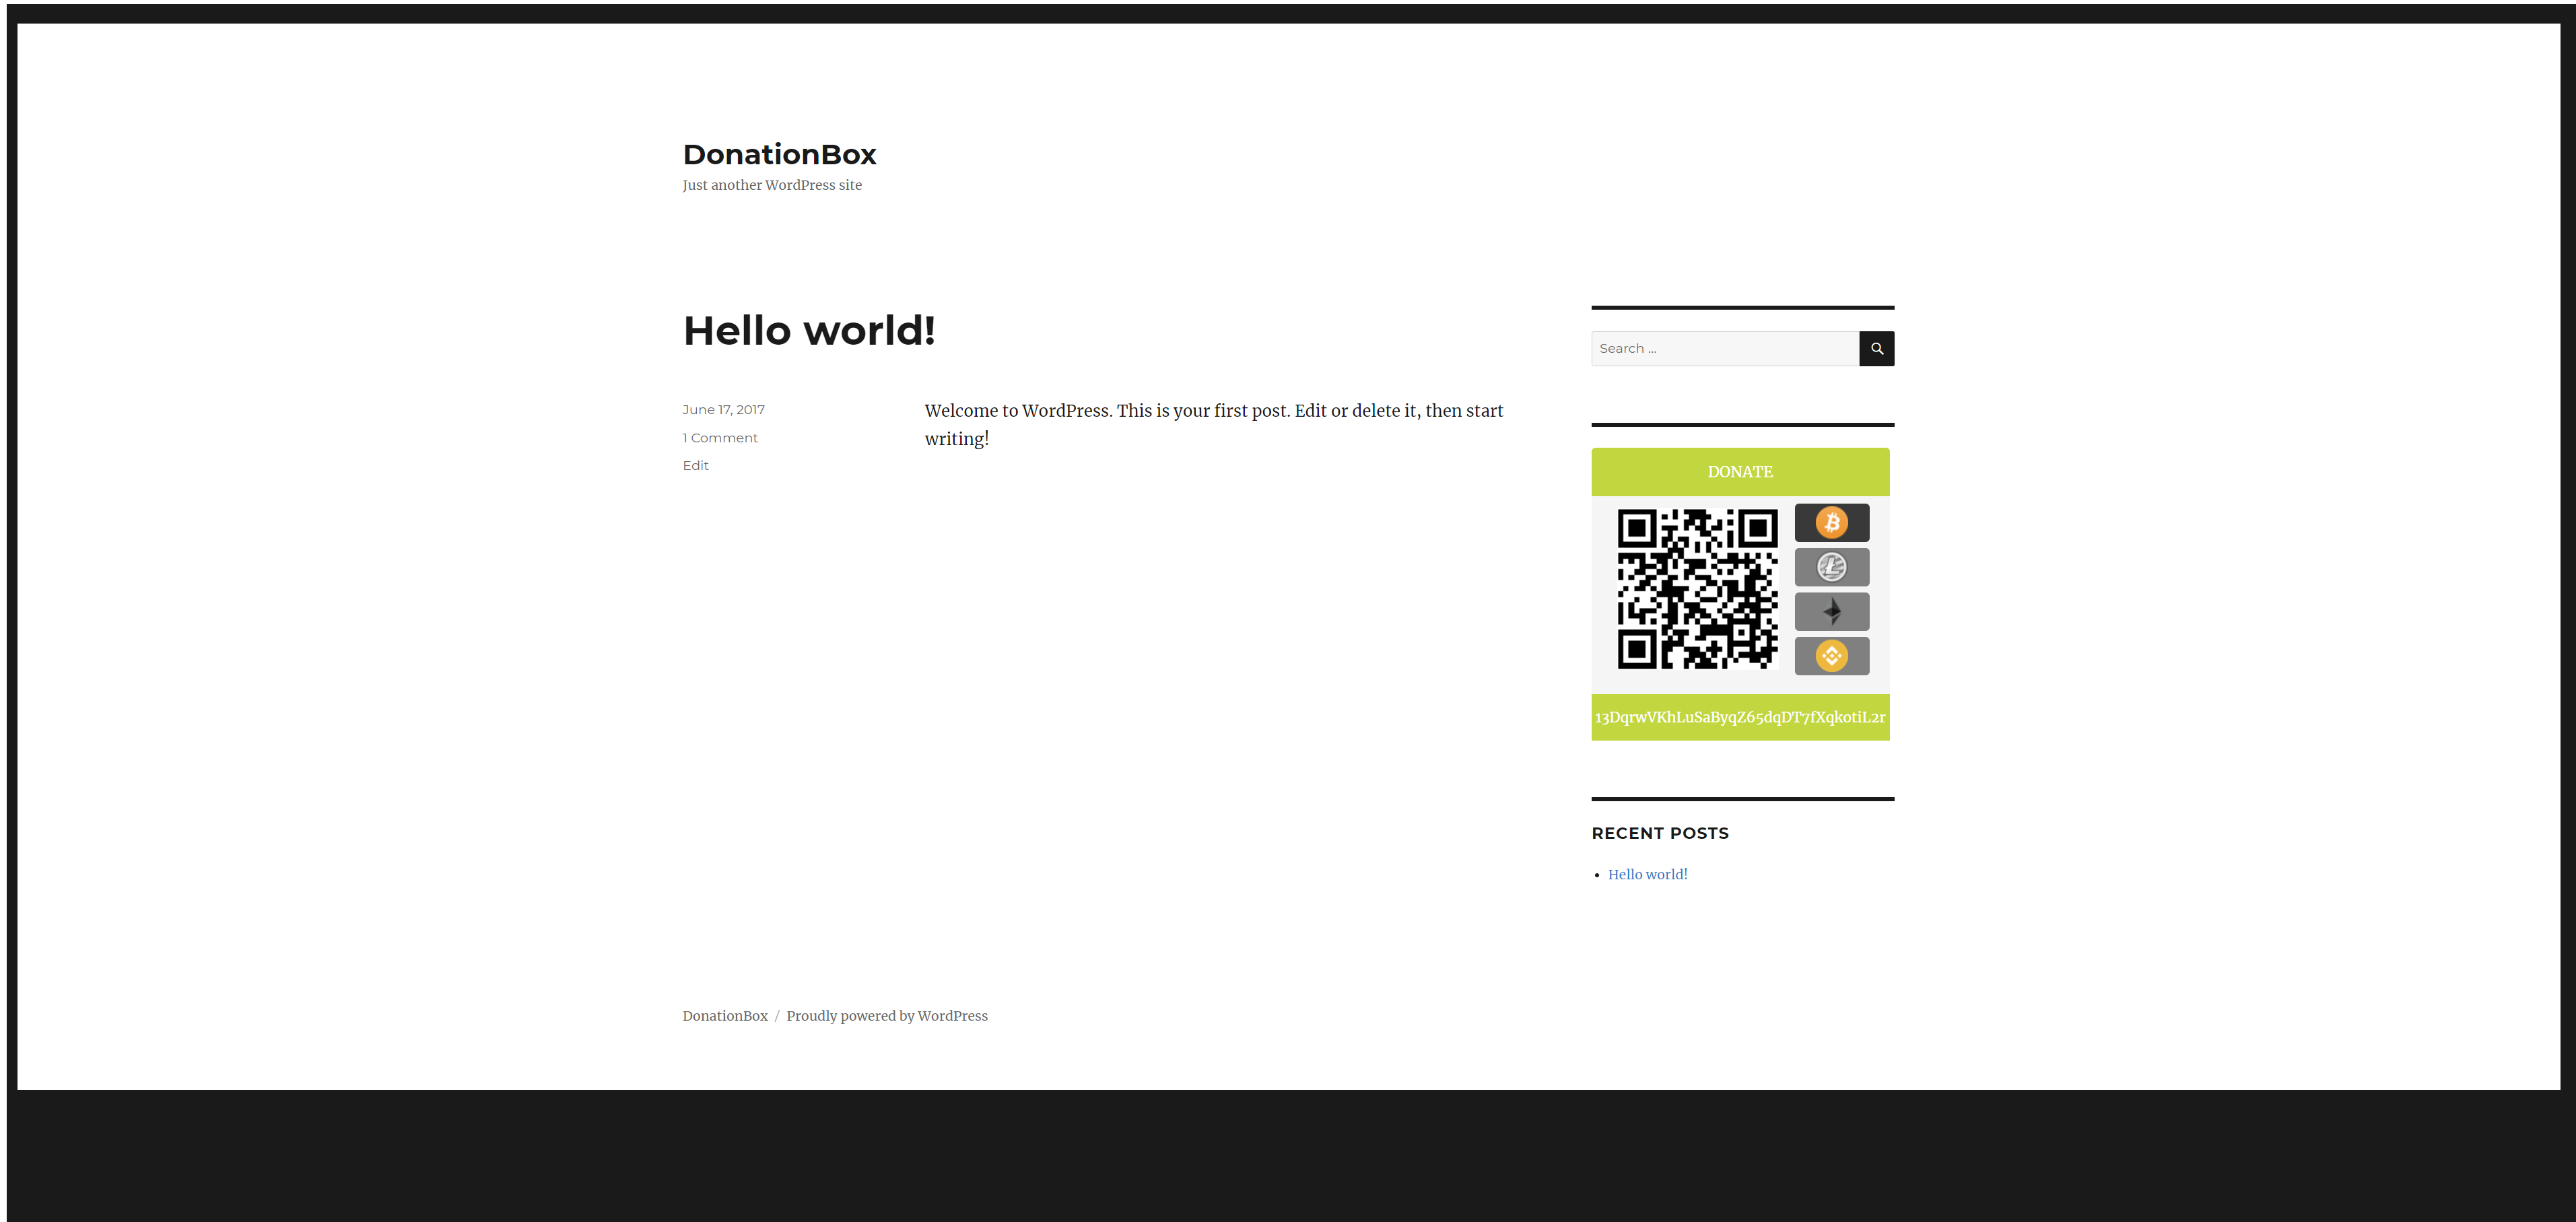This screenshot has height=1222, width=2576.
Task: Click the Recent Posts widget heading
Action: (1659, 833)
